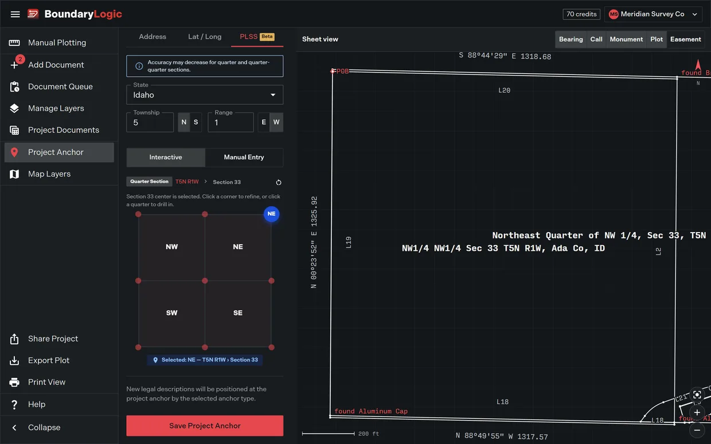Toggle Plot labels display
711x444 pixels.
pyautogui.click(x=657, y=40)
